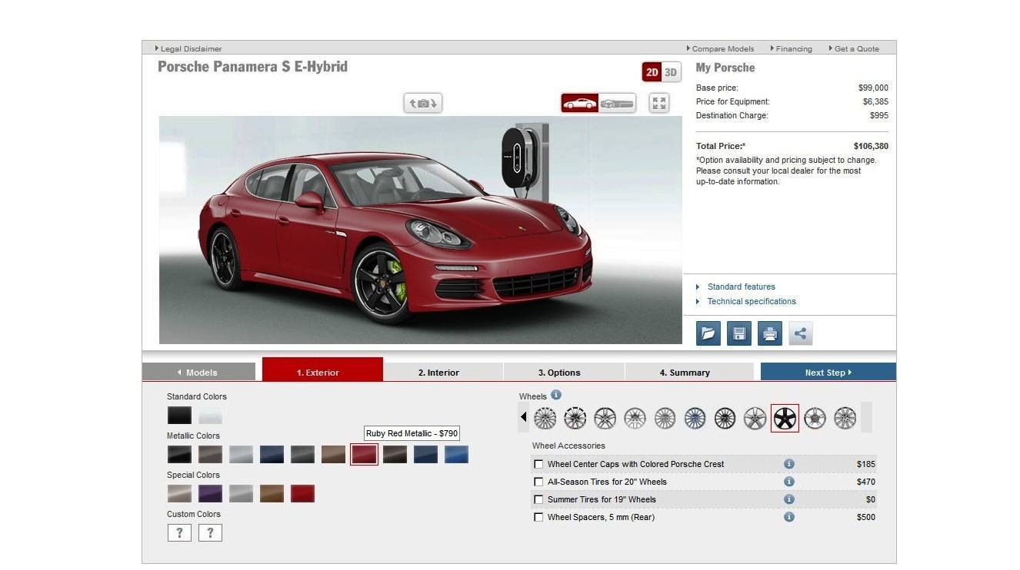The height and width of the screenshot is (570, 1020).
Task: Click the $470 price for all-season tires
Action: pyautogui.click(x=866, y=482)
